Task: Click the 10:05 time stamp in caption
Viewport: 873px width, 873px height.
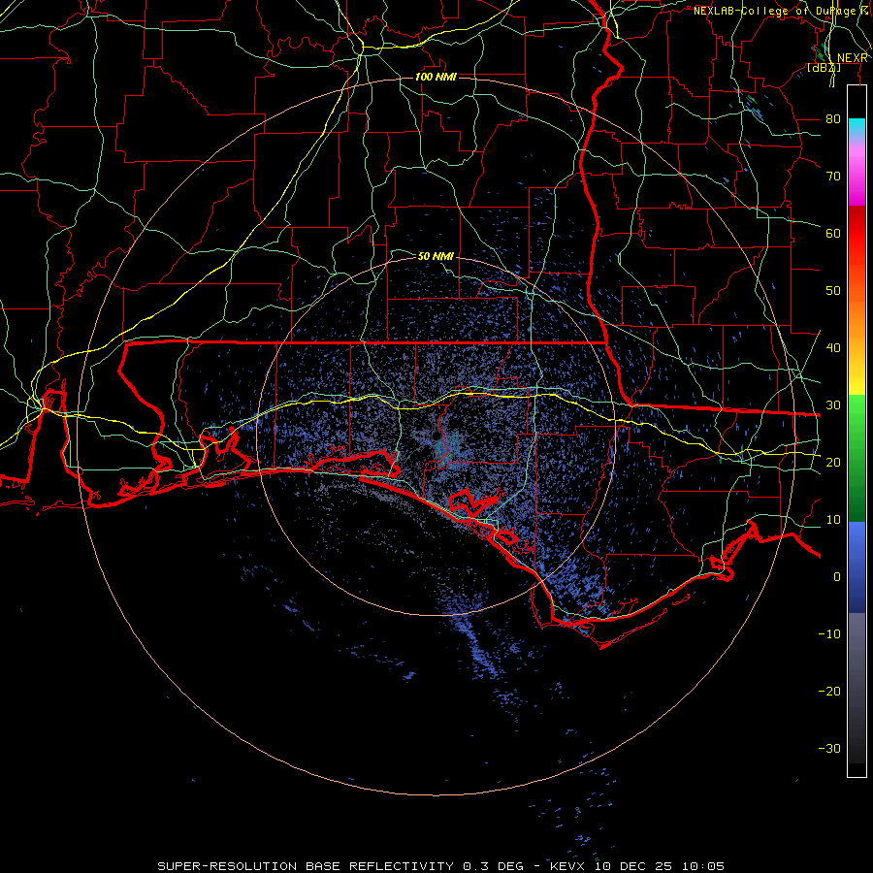Action: [x=705, y=866]
